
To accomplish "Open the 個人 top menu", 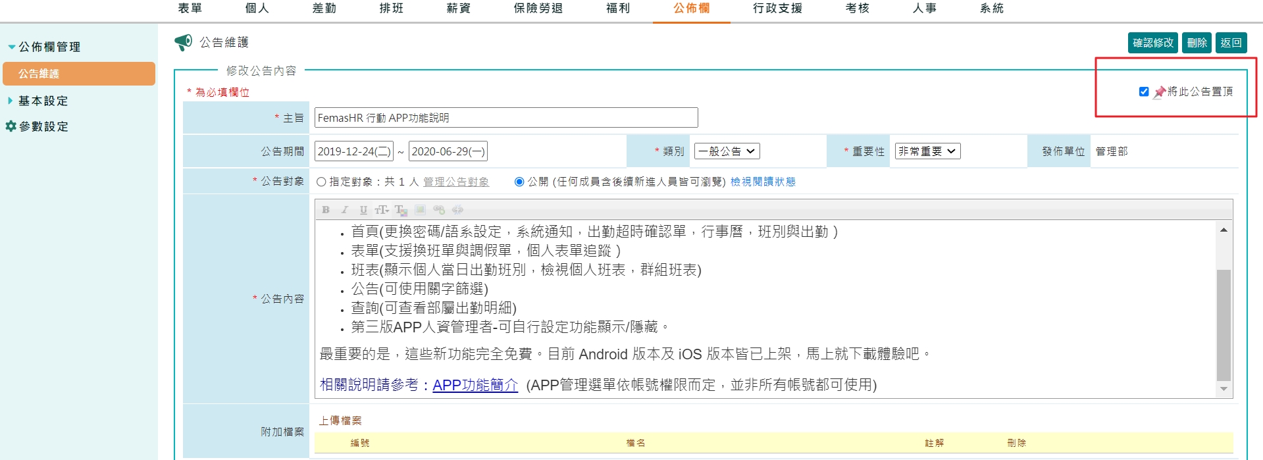I will 257,9.
